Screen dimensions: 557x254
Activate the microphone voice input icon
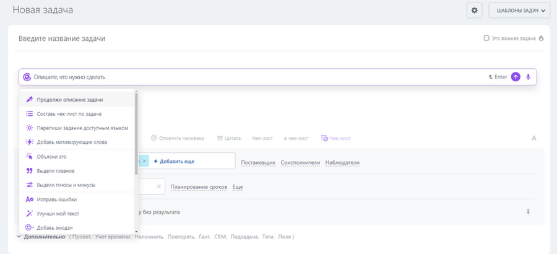[529, 77]
